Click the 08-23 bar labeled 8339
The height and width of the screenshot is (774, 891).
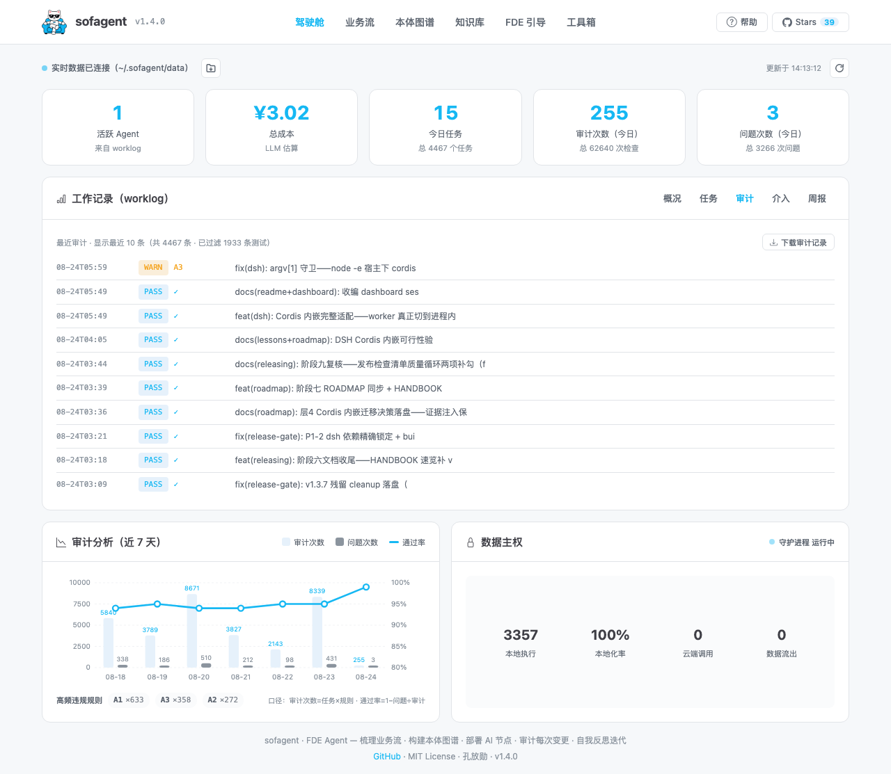(x=317, y=632)
